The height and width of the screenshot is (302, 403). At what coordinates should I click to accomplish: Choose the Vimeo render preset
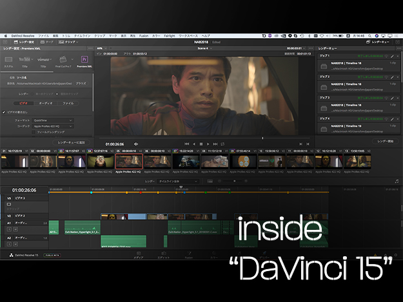[x=44, y=59]
